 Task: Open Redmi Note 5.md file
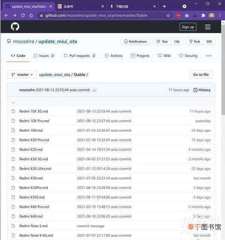click(33, 226)
